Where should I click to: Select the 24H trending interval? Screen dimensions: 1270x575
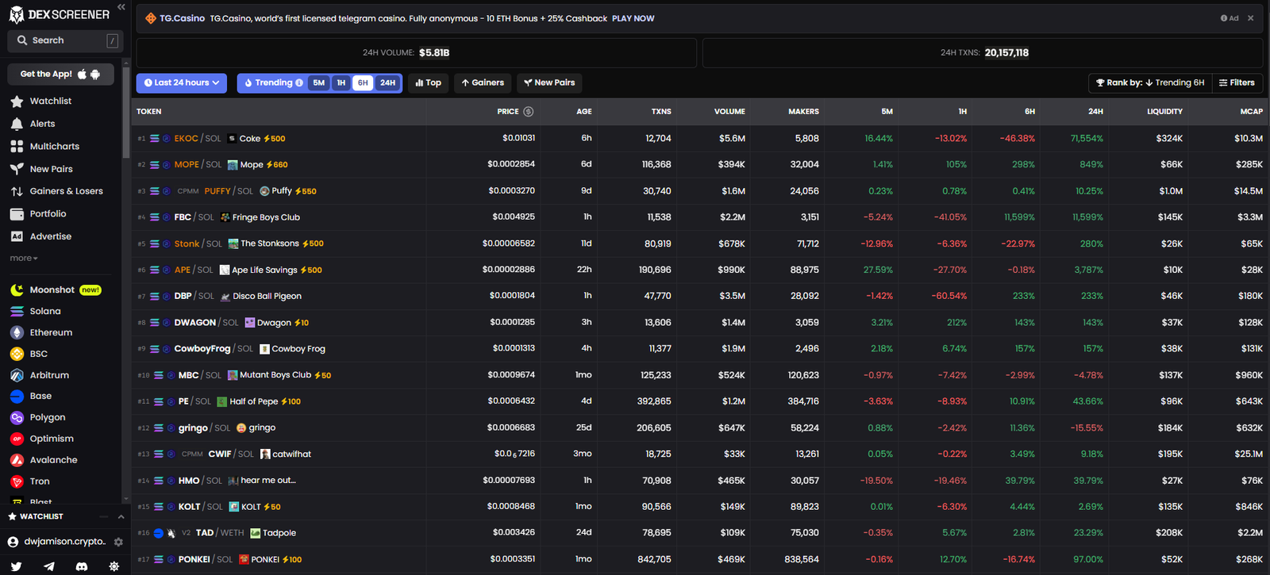(387, 82)
